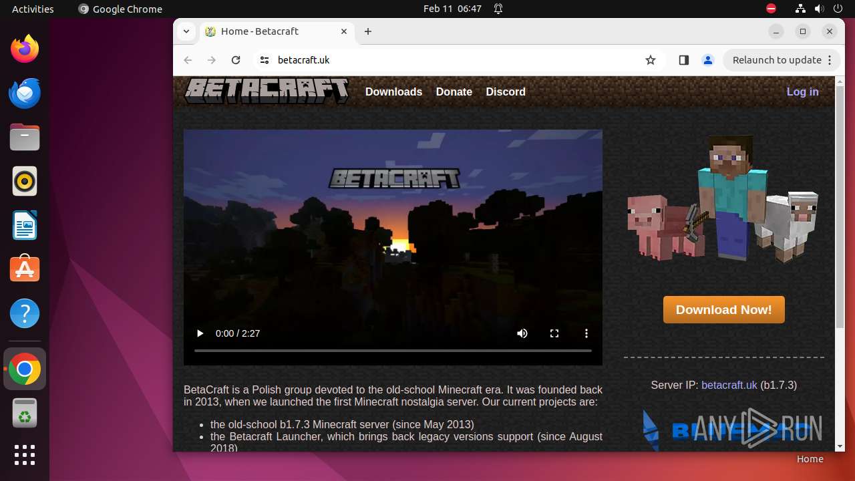Click the red do-not-disturb tray icon
Image resolution: width=855 pixels, height=481 pixels.
(x=771, y=9)
